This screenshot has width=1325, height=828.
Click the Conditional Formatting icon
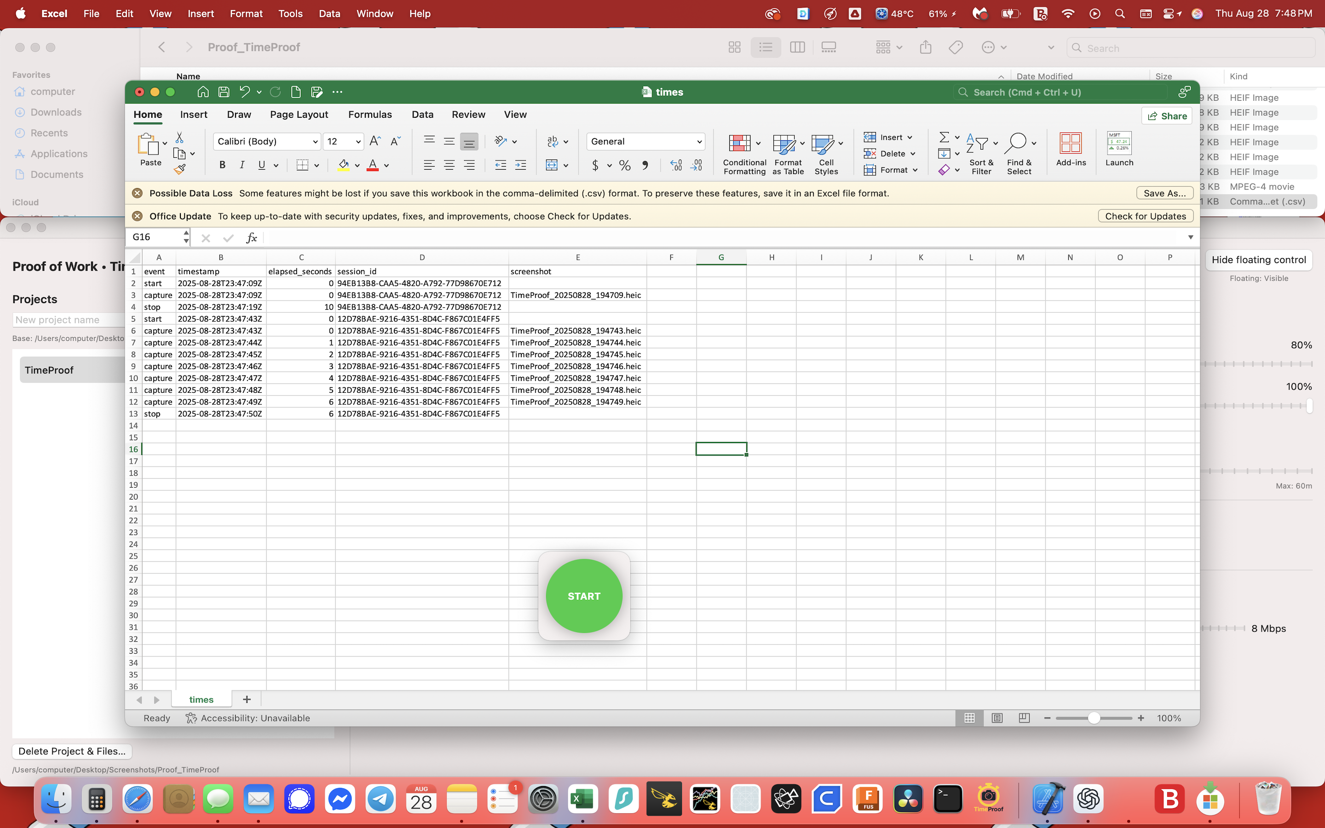[x=740, y=144]
